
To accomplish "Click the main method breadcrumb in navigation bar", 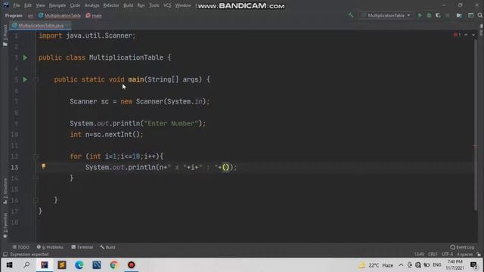I will (94, 15).
